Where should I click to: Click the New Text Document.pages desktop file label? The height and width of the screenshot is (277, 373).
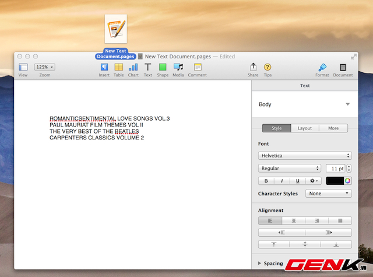click(x=115, y=54)
